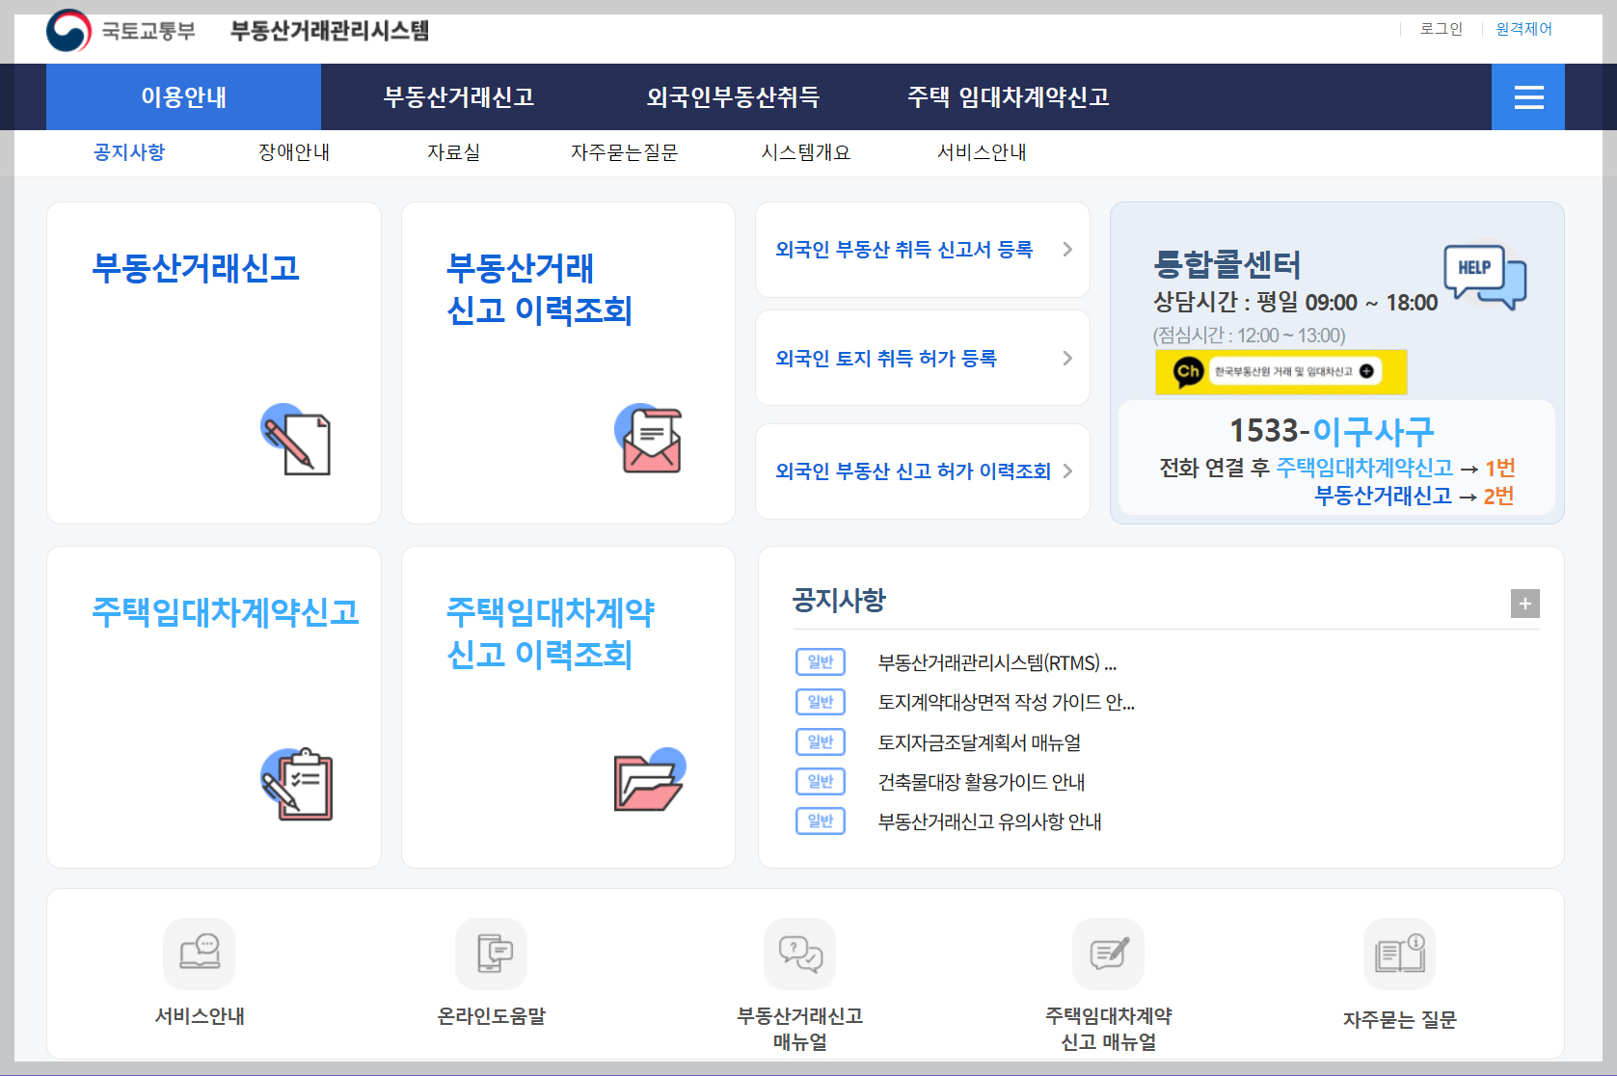
Task: Click the 부동산거래신고 매뉴얼 chat bubble icon
Action: pos(800,954)
